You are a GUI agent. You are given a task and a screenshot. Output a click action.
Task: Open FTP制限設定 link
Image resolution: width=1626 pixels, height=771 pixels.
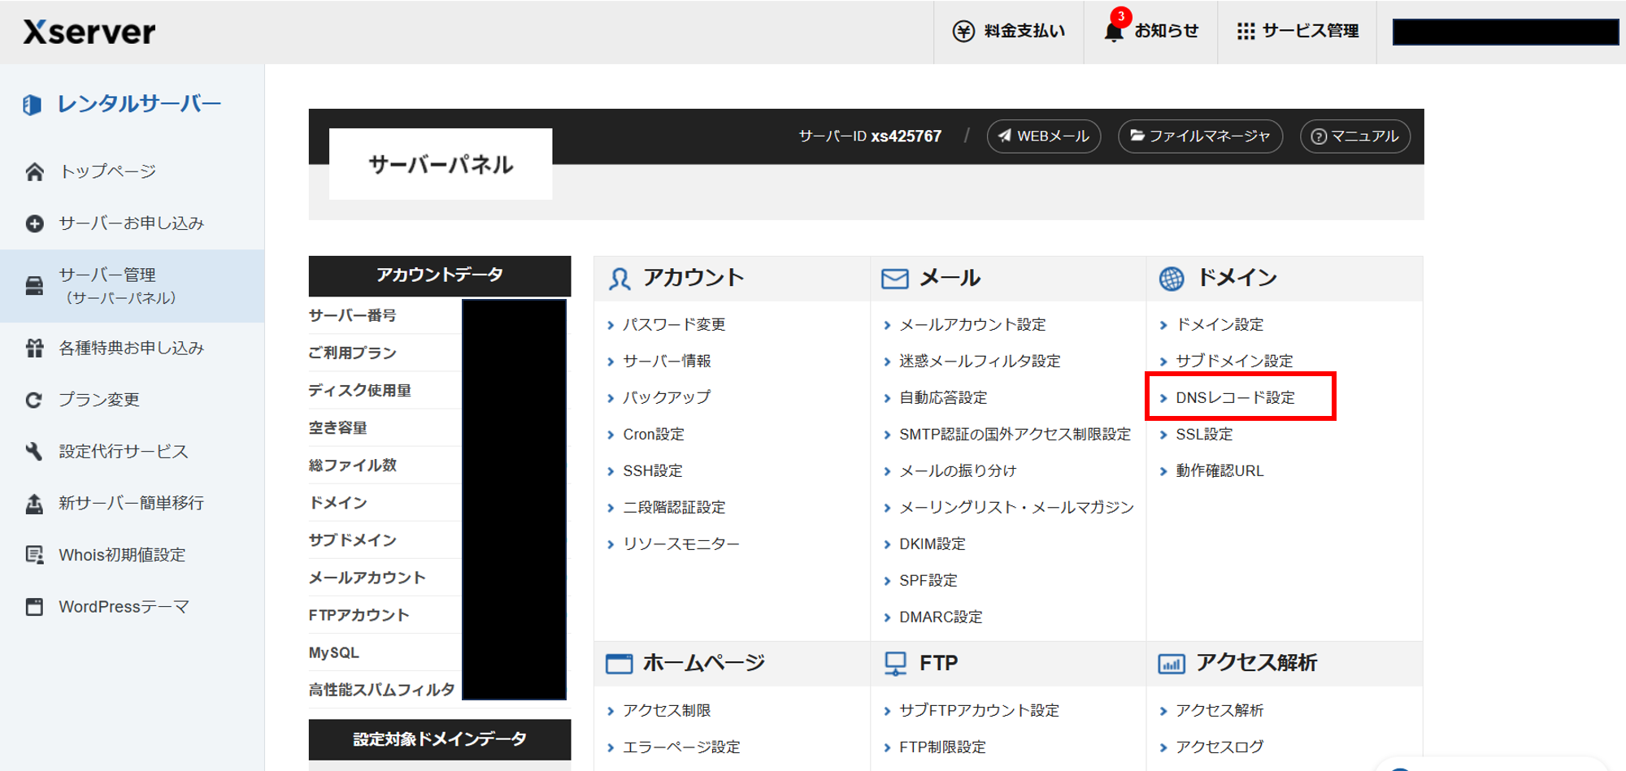tap(942, 747)
